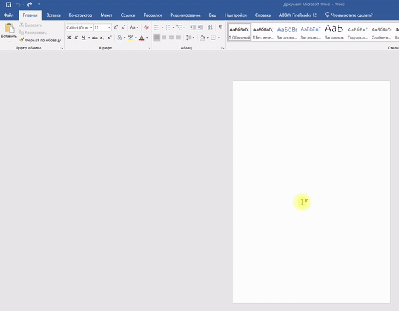
Task: Switch to the Ссылки tab
Action: click(x=128, y=15)
